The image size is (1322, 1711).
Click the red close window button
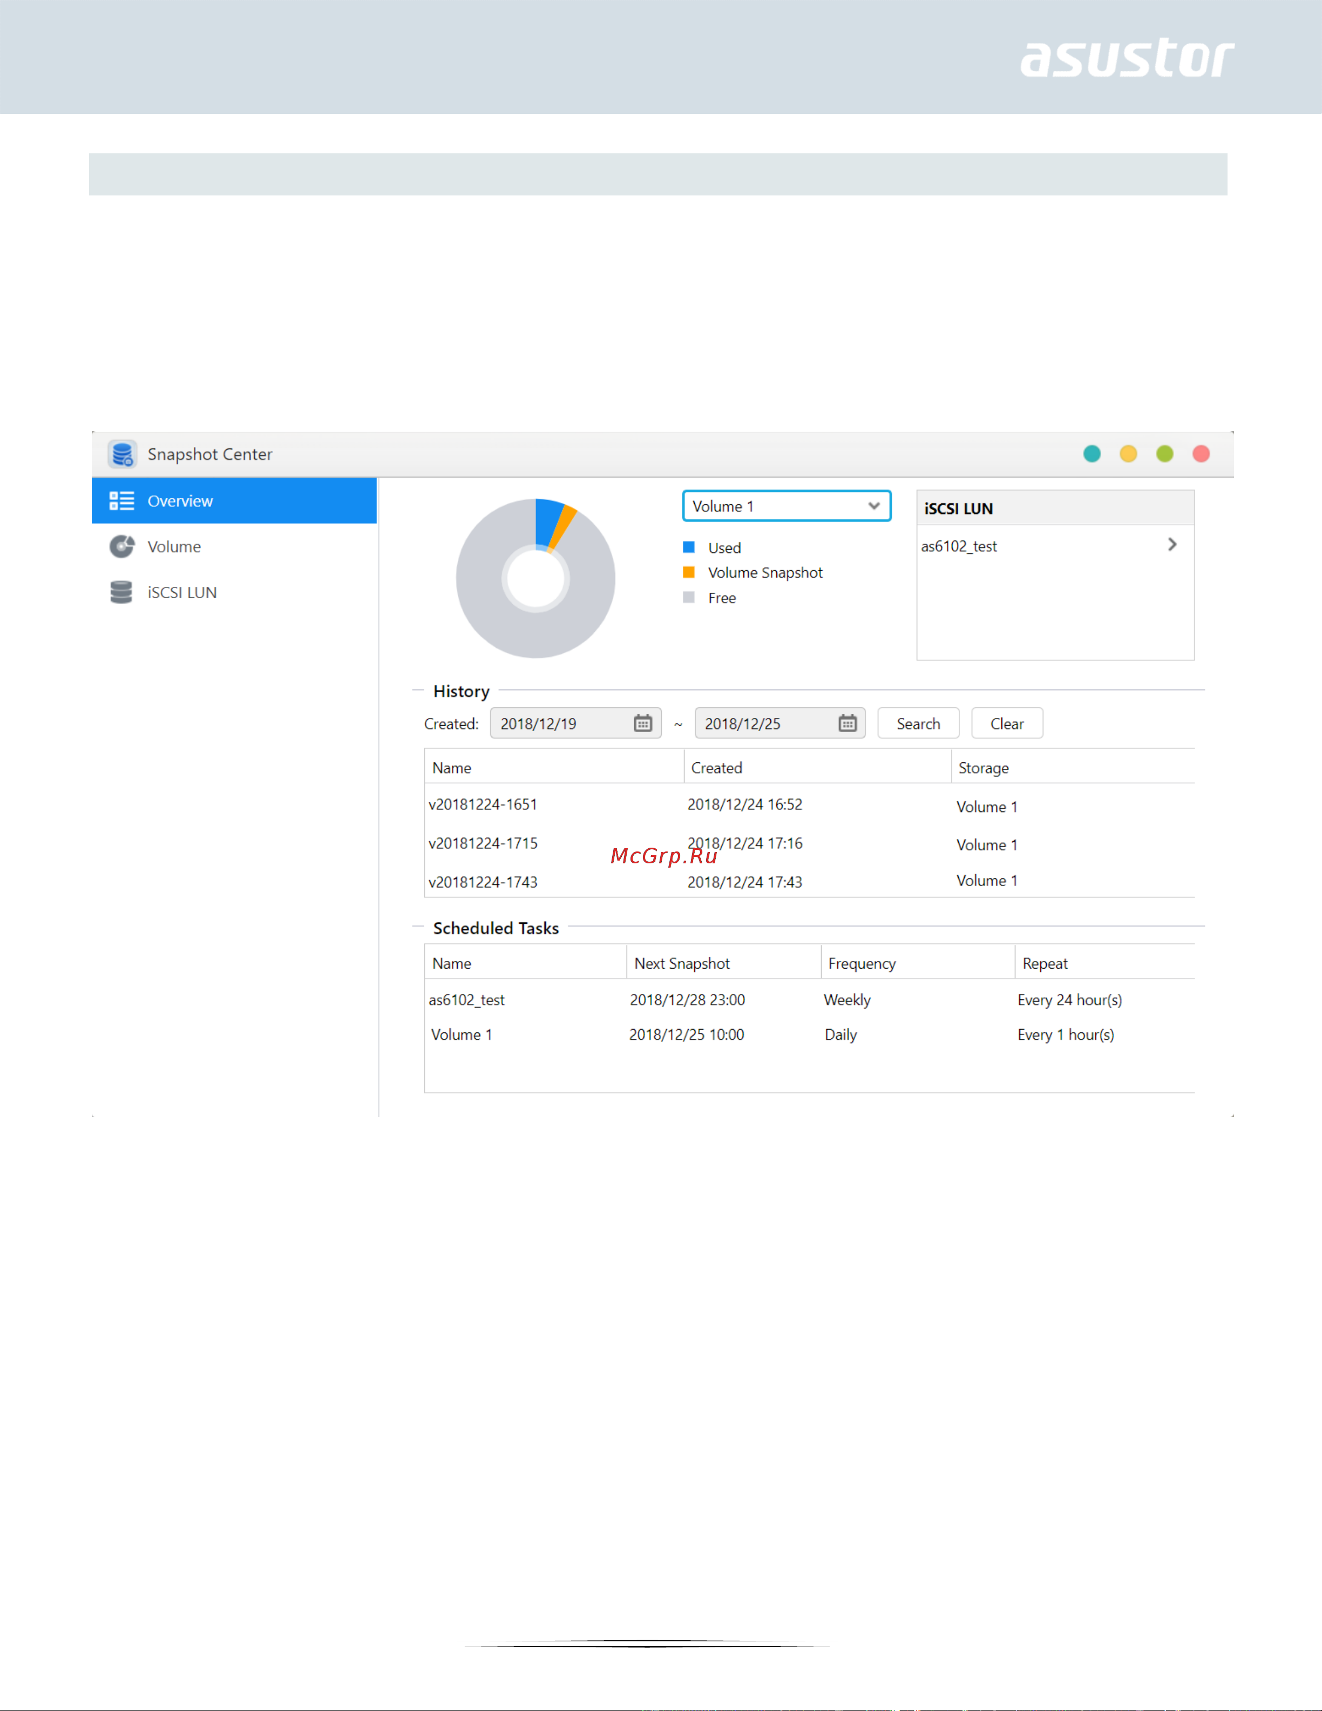coord(1202,454)
